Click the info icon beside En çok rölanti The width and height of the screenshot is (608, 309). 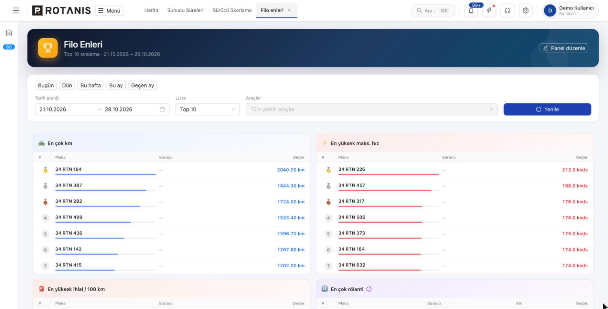(369, 289)
